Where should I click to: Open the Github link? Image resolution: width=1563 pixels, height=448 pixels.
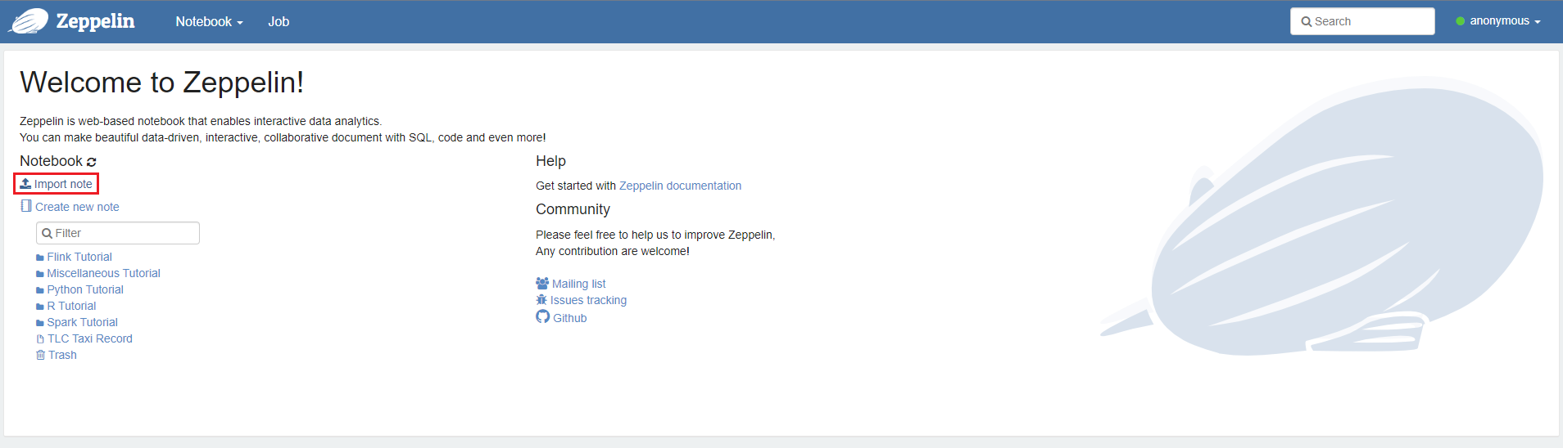click(569, 318)
